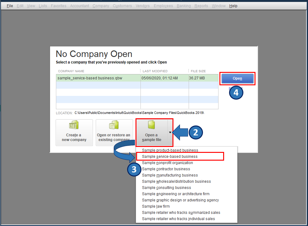The image size is (308, 226).
Task: Open the Lists menu
Action: tap(43, 6)
